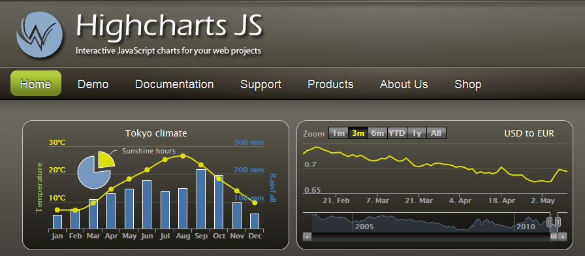Set zoom range to 1y

click(417, 133)
